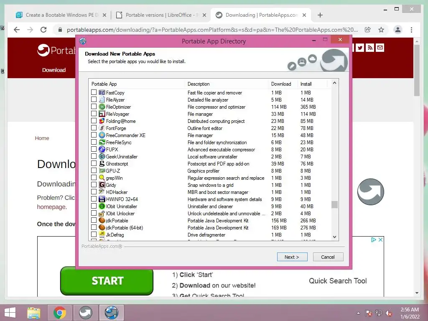Check the GeekUninstaller checkbox
Viewport: 428px width, 321px height.
pos(94,156)
